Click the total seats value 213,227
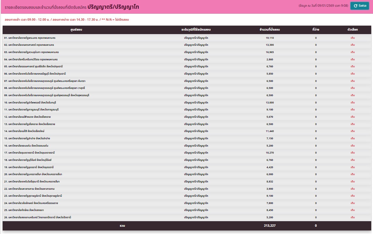373x234 pixels. point(270,226)
